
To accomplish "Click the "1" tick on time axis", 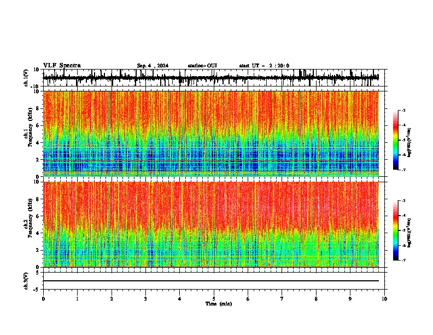I will click(x=77, y=299).
